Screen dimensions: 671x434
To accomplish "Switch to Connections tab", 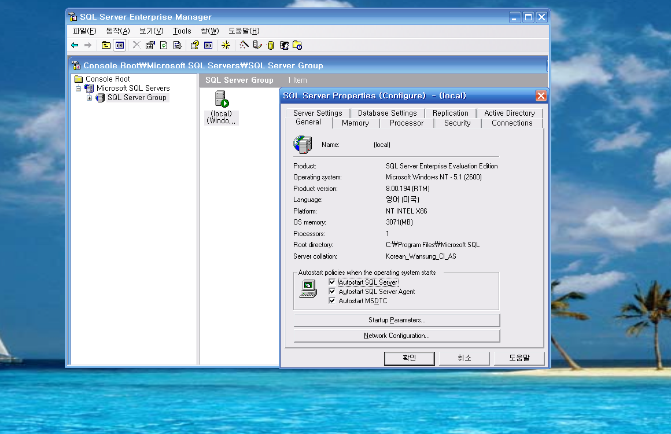I will [x=512, y=123].
